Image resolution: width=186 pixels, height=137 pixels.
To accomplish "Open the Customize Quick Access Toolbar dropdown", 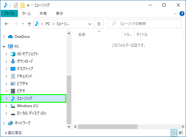I will coord(28,6).
